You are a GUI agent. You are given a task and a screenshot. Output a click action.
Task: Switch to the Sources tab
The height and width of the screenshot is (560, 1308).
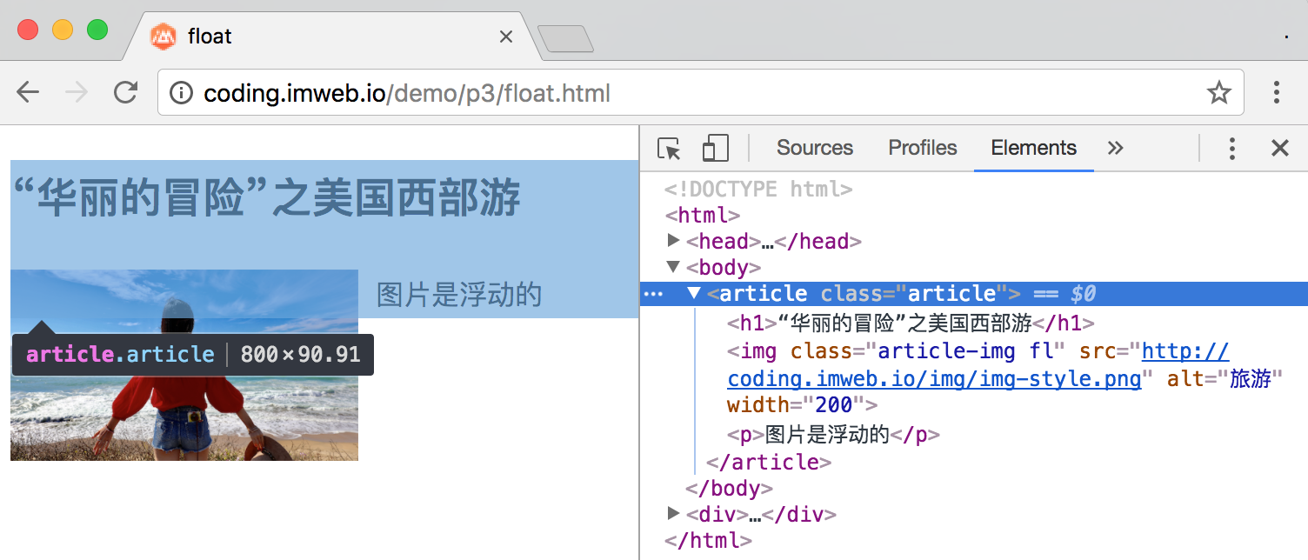click(x=815, y=148)
